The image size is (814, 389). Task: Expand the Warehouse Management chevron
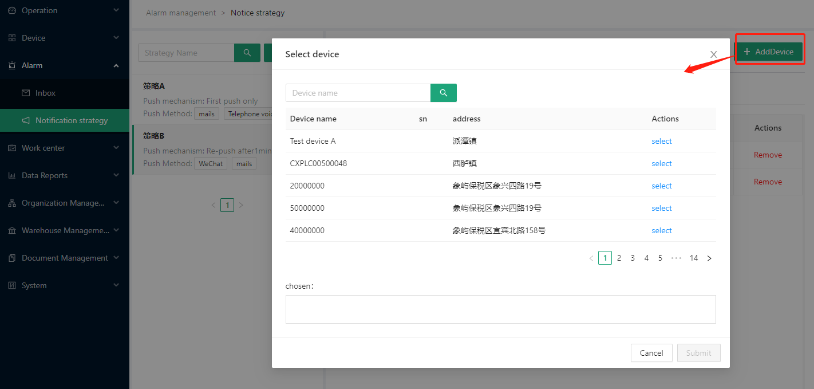point(116,230)
